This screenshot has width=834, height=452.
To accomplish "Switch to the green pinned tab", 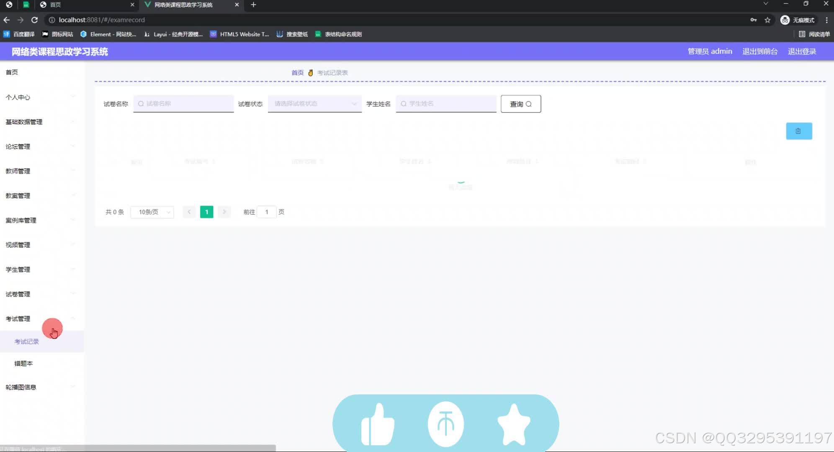I will coord(26,5).
